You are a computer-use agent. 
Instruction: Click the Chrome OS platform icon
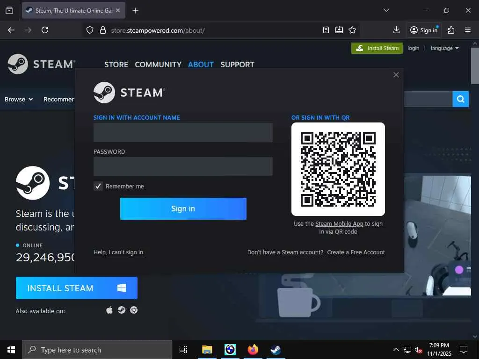point(134,310)
